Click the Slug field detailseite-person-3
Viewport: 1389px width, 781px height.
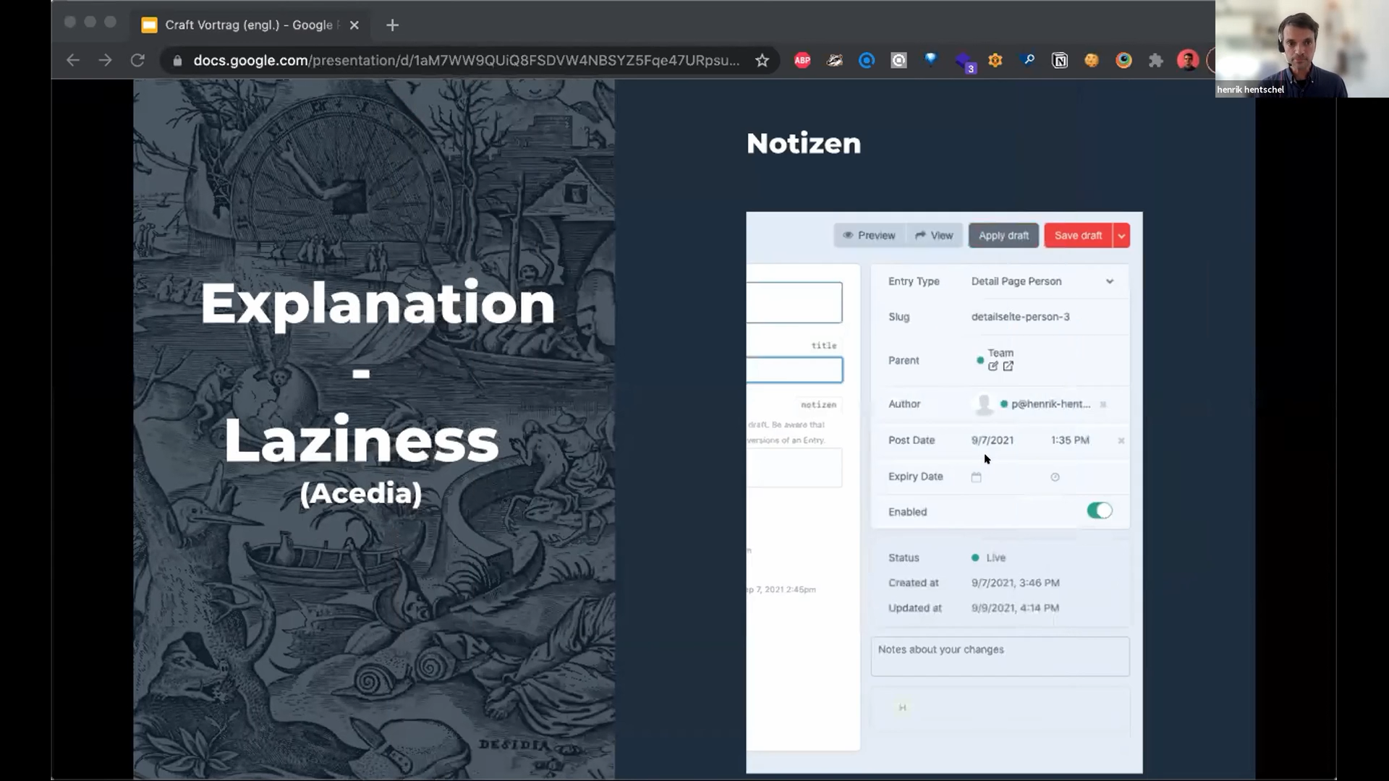[1020, 317]
